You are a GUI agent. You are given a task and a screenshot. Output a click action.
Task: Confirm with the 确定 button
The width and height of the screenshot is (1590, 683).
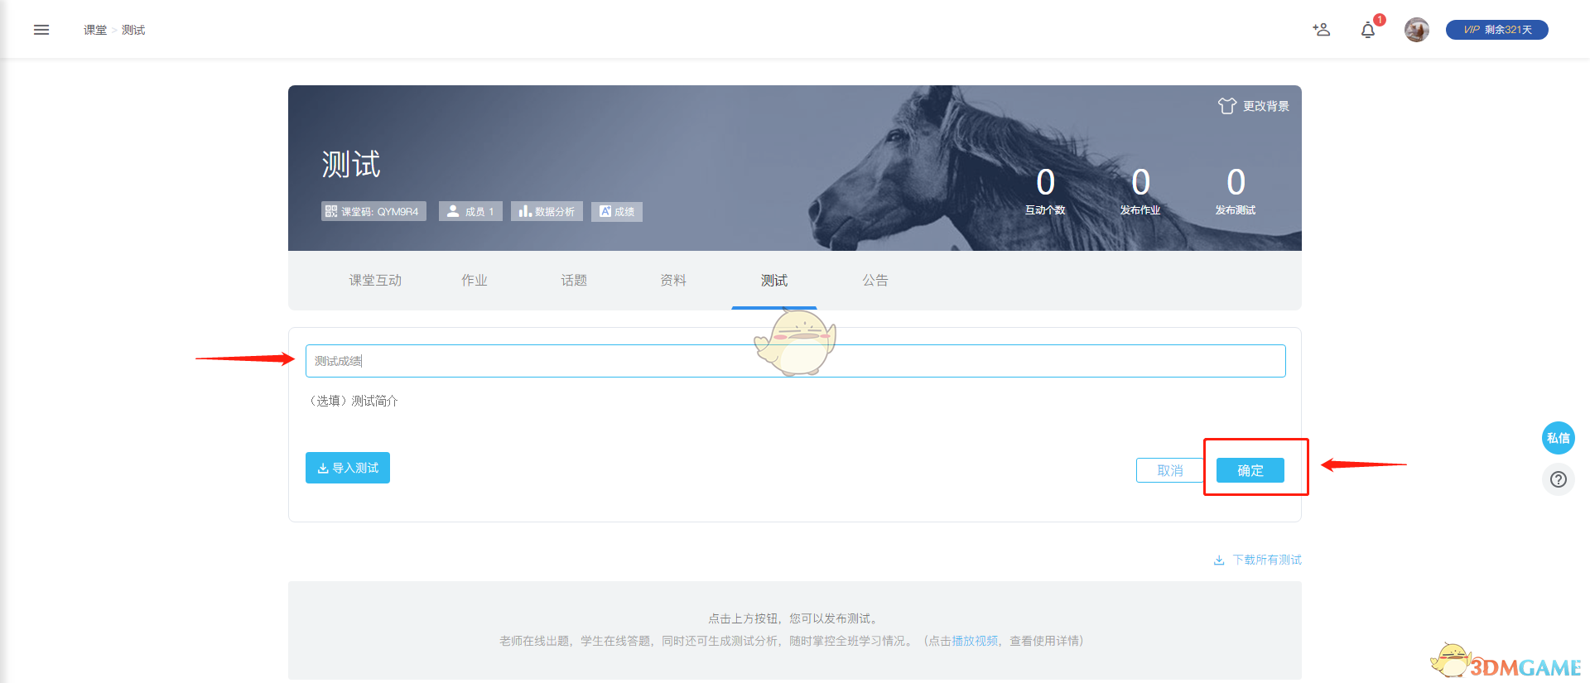[x=1250, y=470]
